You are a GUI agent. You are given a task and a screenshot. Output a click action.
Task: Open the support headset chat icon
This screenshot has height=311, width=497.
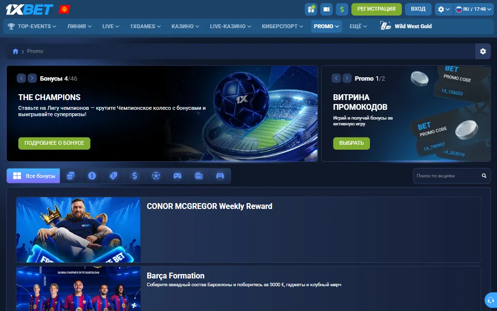[x=491, y=300]
